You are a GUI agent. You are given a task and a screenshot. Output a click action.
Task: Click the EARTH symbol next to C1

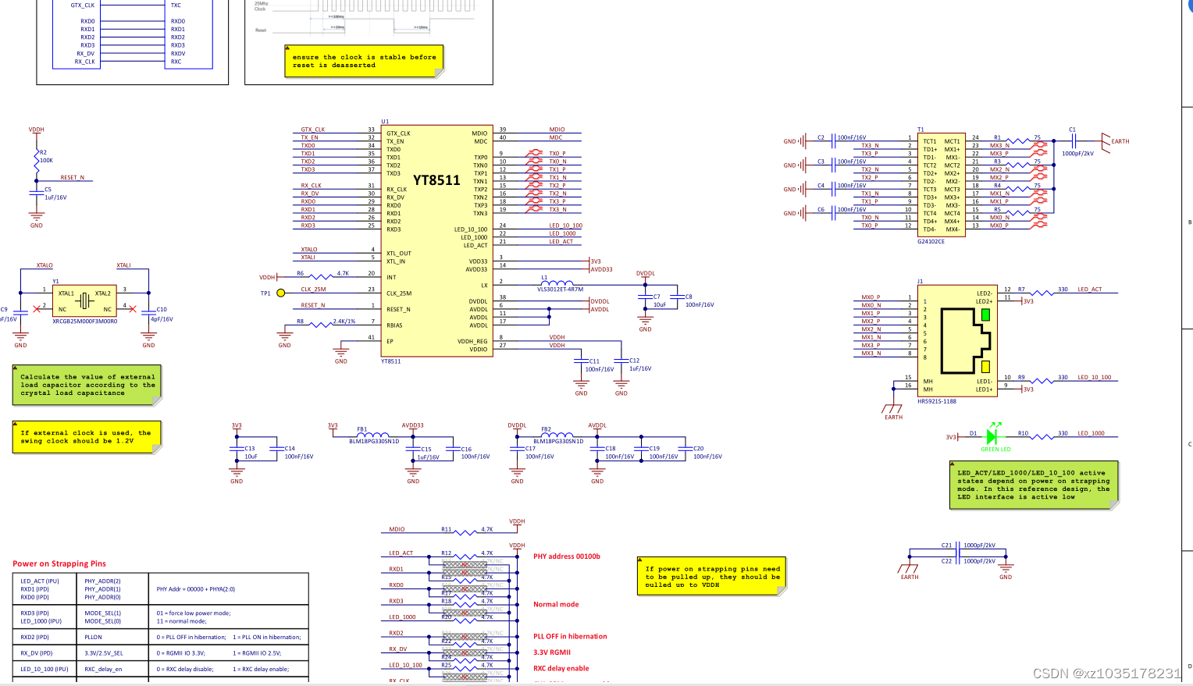(x=1105, y=141)
